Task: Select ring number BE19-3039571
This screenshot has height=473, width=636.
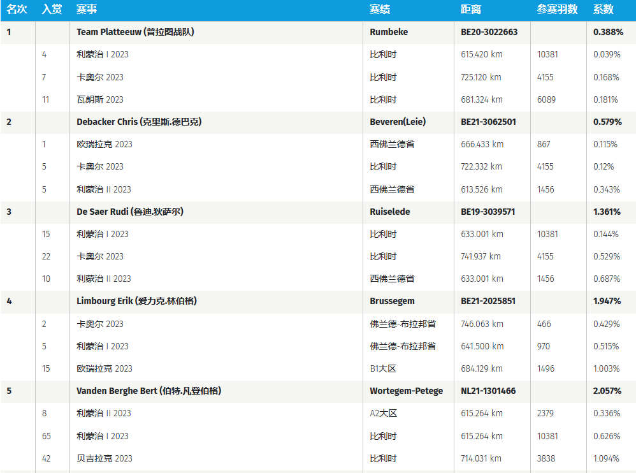Action: tap(488, 212)
